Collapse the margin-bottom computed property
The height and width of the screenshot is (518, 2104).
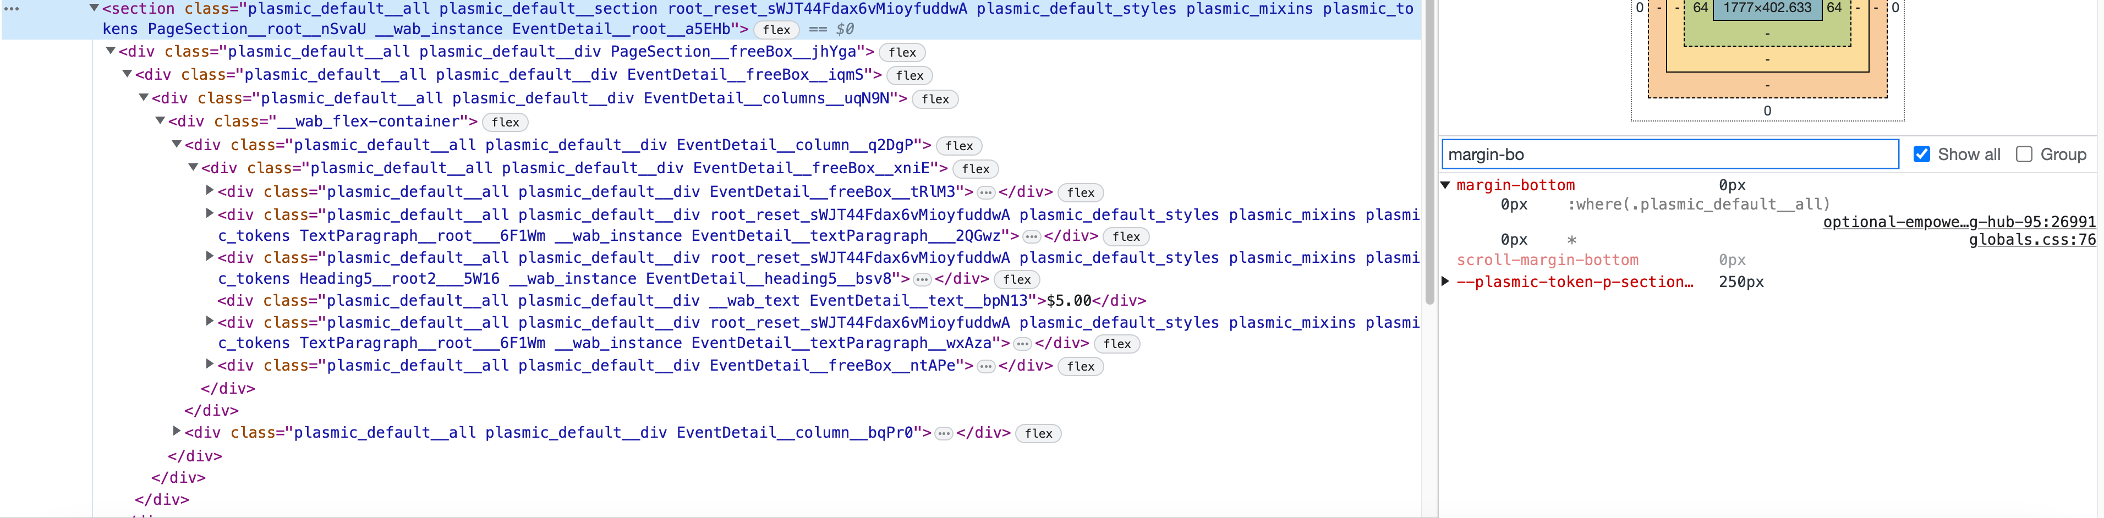coord(1445,185)
